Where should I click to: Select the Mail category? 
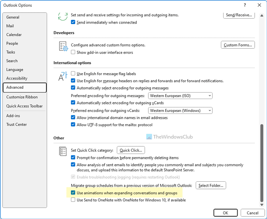click(x=10, y=26)
